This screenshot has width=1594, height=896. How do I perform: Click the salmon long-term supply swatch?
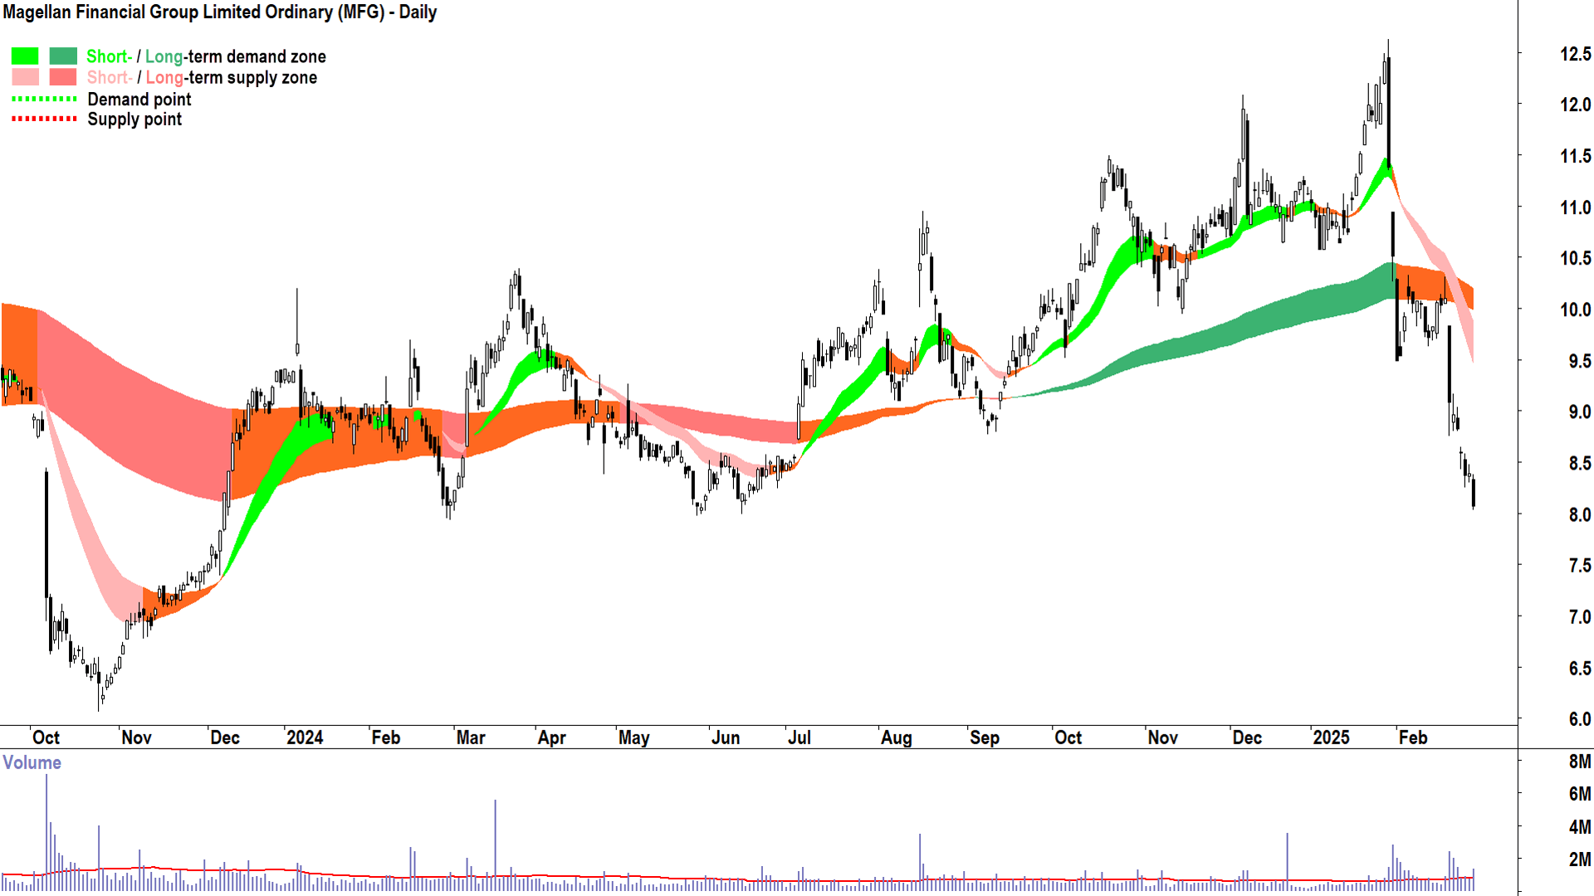63,77
